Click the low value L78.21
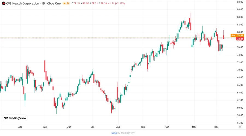The width and height of the screenshot is (246, 136). [x=94, y=4]
